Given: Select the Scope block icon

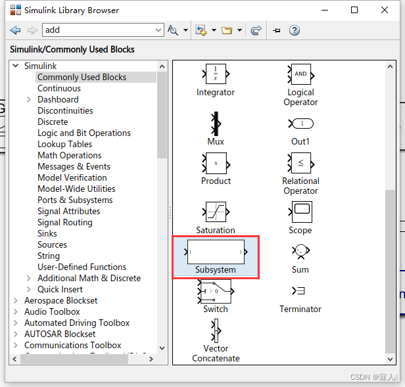Looking at the screenshot, I should [x=300, y=212].
